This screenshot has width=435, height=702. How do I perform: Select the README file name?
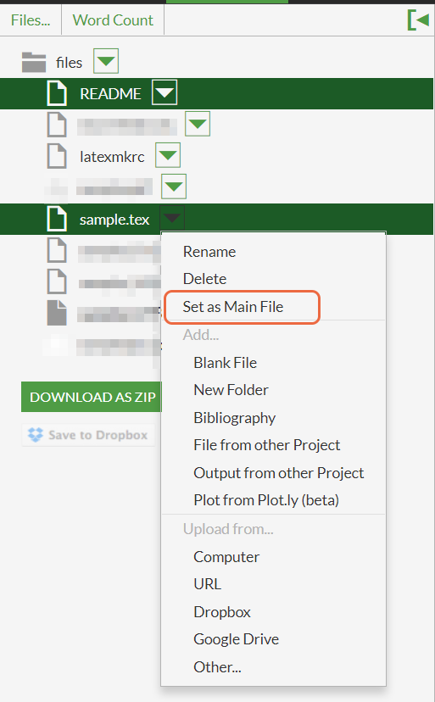[x=110, y=93]
